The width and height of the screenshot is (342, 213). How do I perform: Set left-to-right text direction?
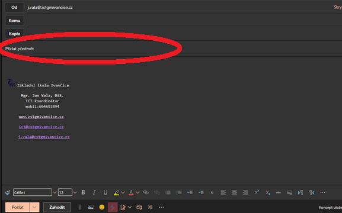[301, 192]
